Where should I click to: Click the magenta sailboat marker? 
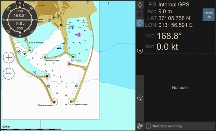[x=79, y=34]
